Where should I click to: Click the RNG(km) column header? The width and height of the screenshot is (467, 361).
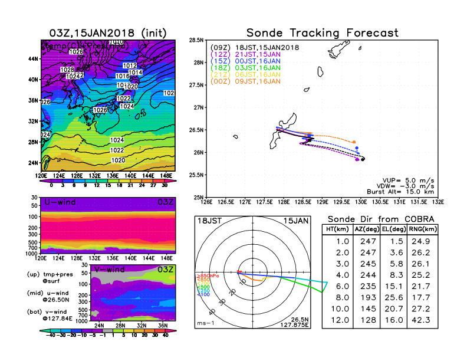pyautogui.click(x=423, y=229)
